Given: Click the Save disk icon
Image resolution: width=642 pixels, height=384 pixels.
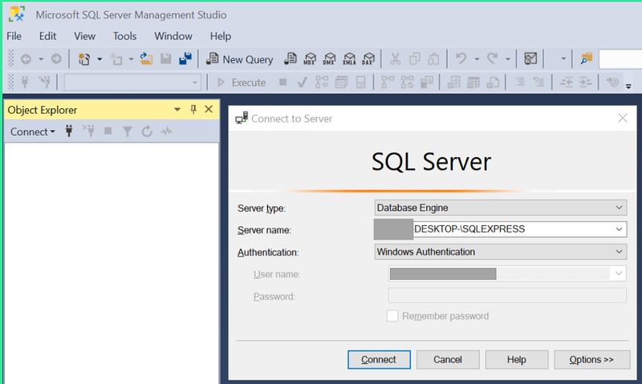Looking at the screenshot, I should (166, 59).
